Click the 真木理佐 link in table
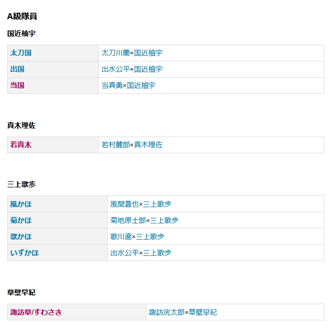The width and height of the screenshot is (331, 329). pos(148,145)
